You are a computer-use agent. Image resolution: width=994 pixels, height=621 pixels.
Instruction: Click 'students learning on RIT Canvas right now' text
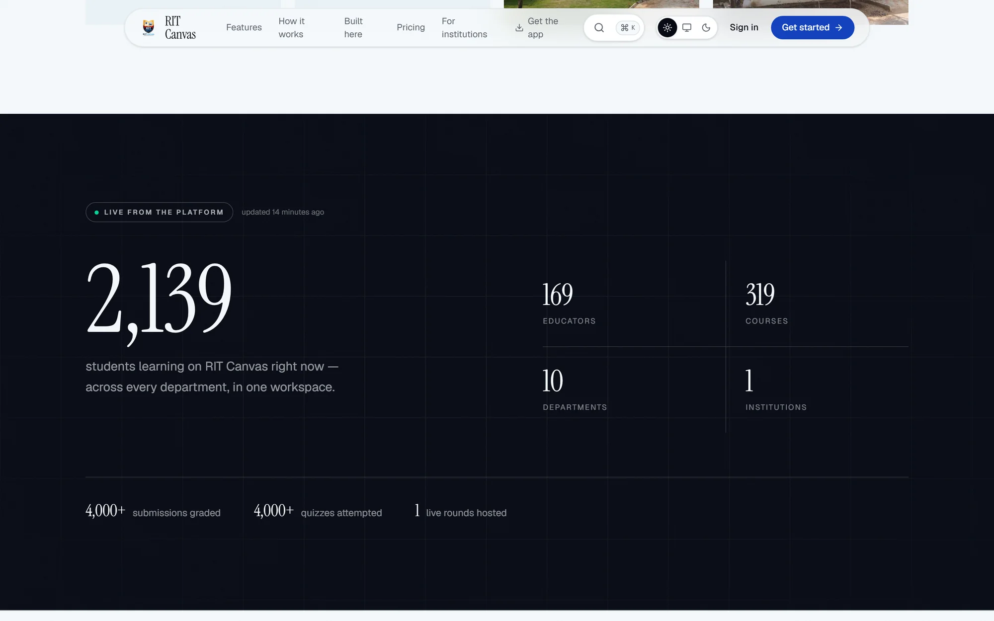(x=212, y=367)
